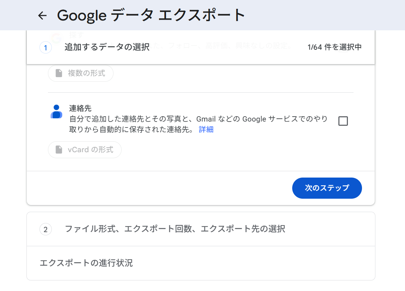
Task: Click the 1/64 件を選択中 counter text
Action: [335, 47]
